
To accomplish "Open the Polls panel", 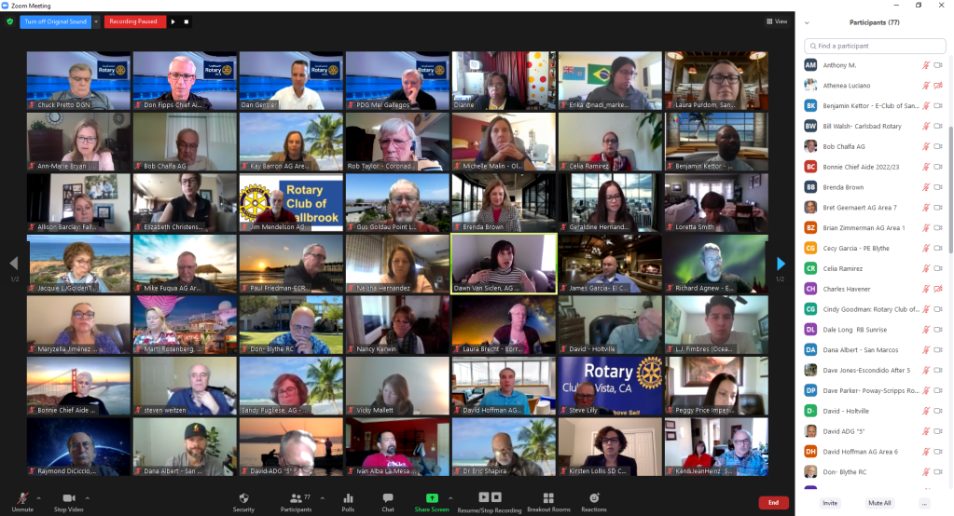I will (x=348, y=502).
